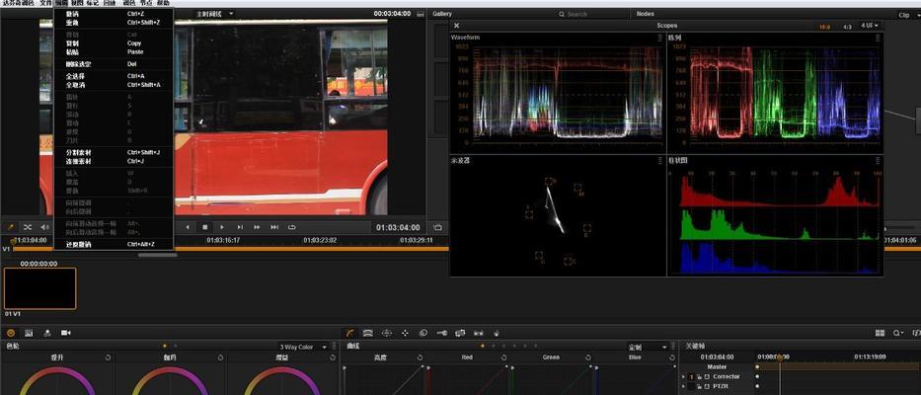Reset the Lift wheel with its reset icon
The width and height of the screenshot is (921, 395).
[108, 357]
